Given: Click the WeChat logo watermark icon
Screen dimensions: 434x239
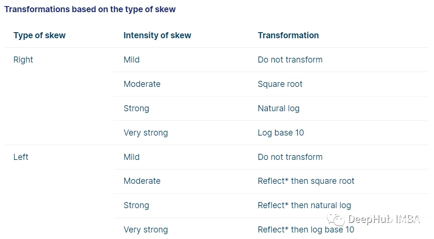Looking at the screenshot, I should tap(336, 219).
